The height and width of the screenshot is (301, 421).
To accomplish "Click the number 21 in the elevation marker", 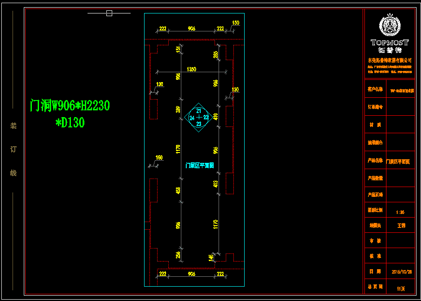I will (199, 111).
